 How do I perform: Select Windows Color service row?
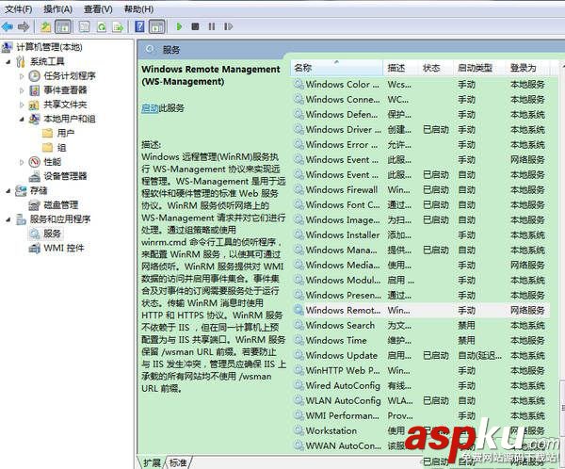[x=421, y=85]
